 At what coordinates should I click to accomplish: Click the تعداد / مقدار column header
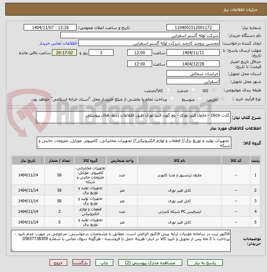pos(59,160)
